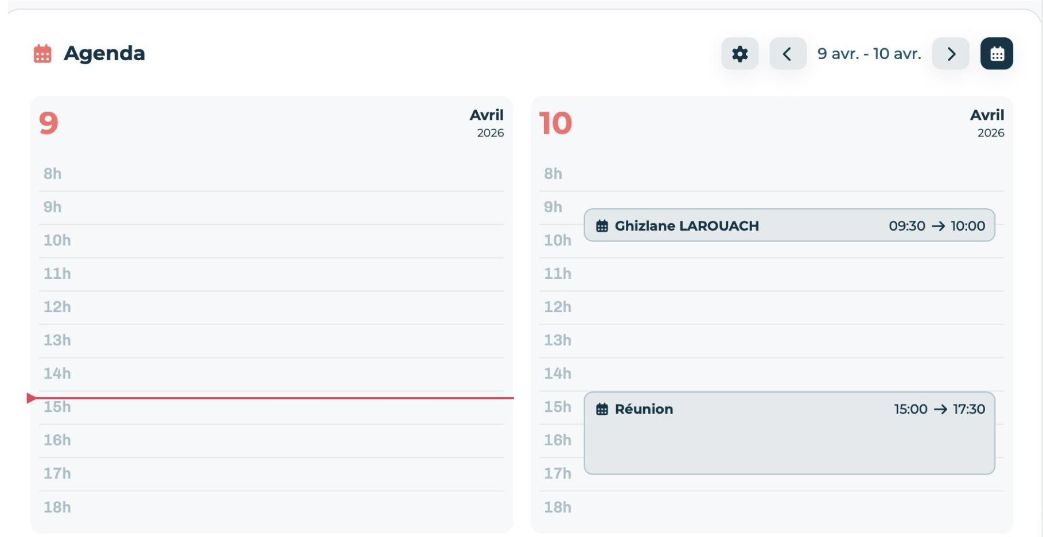Click 'Avril 2026' label on day 10
1043x537 pixels.
click(x=987, y=123)
